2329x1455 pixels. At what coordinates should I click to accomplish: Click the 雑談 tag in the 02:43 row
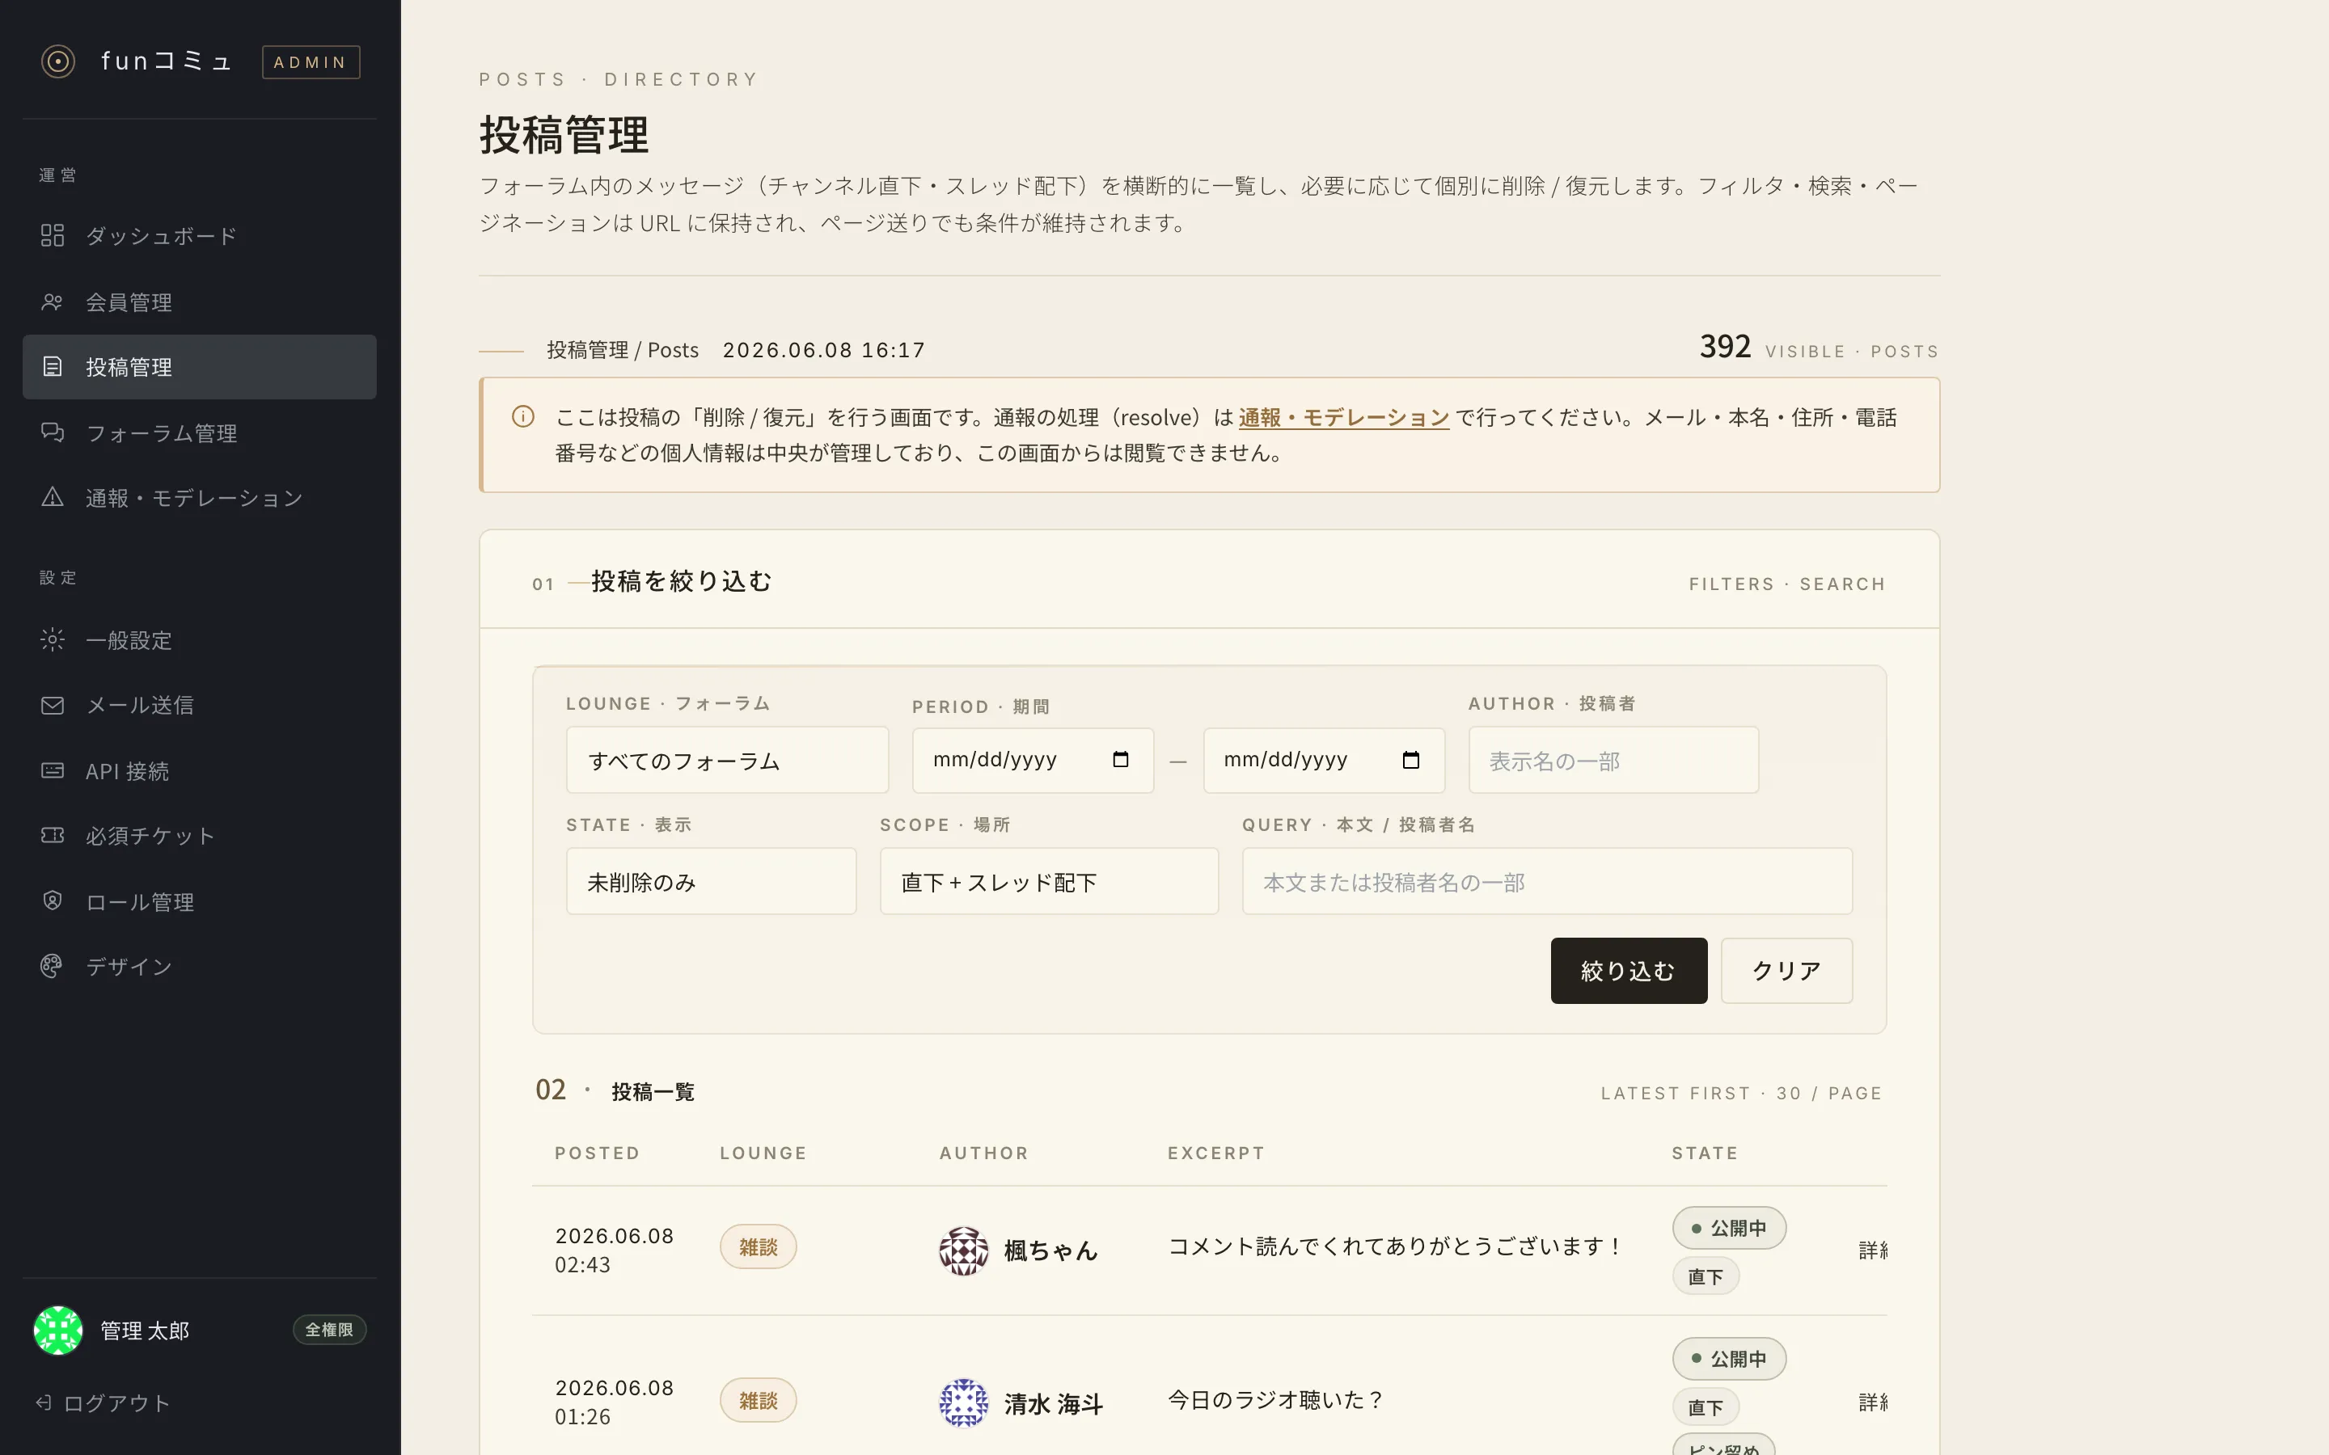coord(759,1247)
